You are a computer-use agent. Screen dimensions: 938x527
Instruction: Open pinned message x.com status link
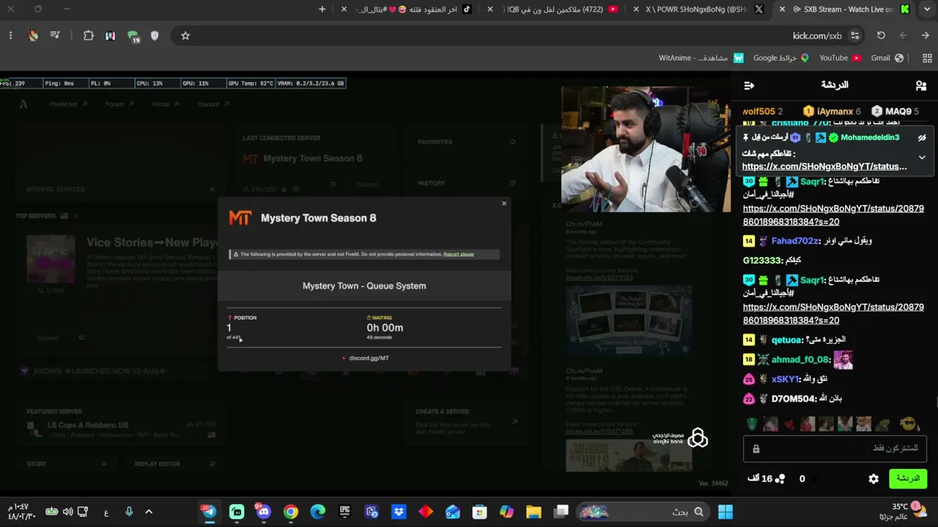tap(824, 166)
